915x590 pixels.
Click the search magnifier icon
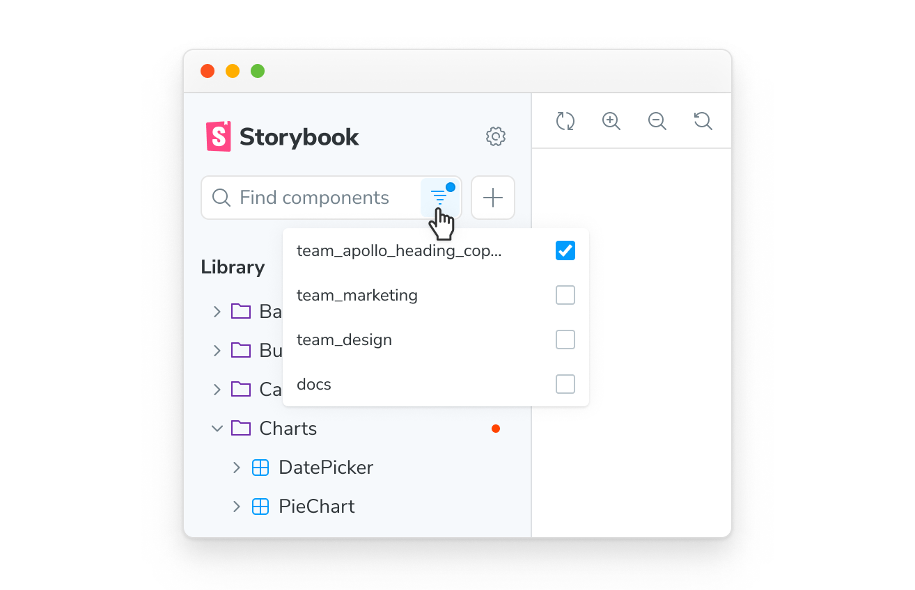point(221,198)
